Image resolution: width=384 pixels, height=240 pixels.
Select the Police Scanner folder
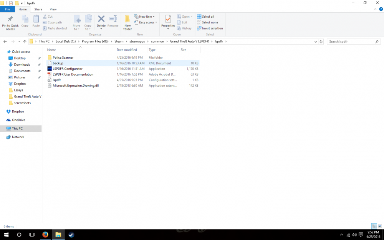click(x=63, y=58)
